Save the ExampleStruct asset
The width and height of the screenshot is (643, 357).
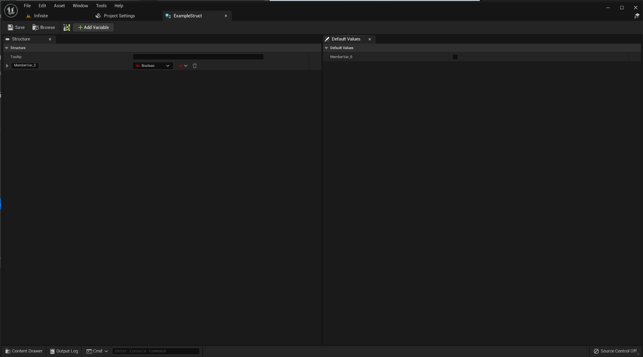(16, 27)
